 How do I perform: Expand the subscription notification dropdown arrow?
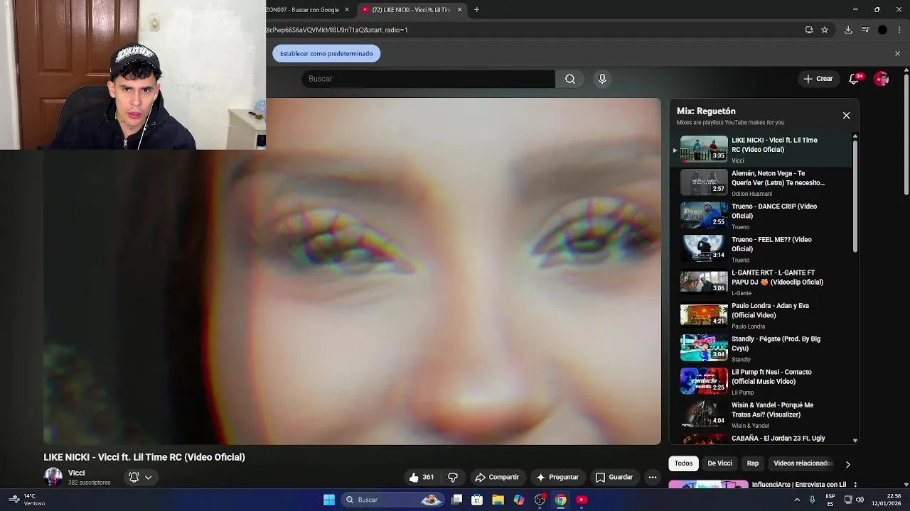click(x=149, y=477)
